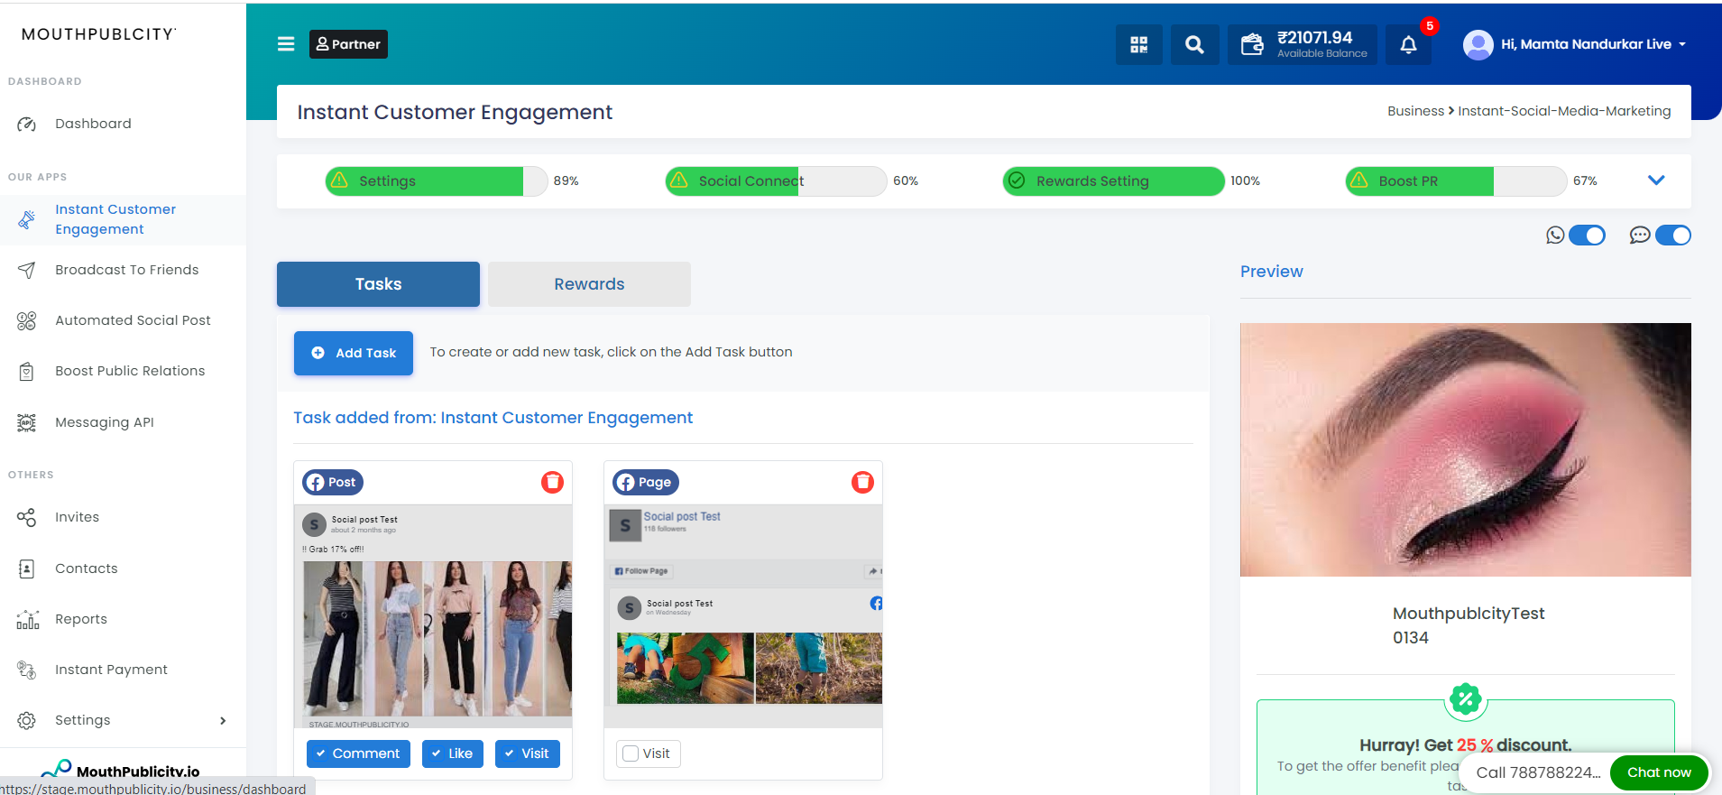Expand the progress bars chevron
This screenshot has height=795, width=1722.
(1656, 180)
